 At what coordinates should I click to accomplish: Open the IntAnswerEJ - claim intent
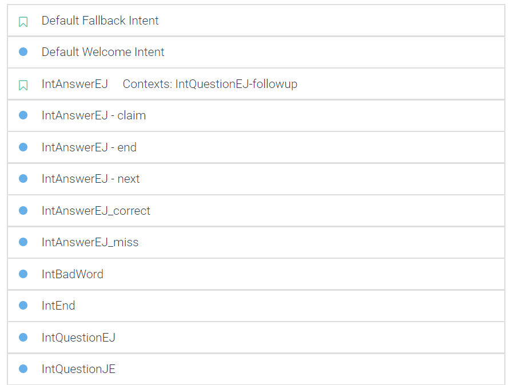coord(94,115)
